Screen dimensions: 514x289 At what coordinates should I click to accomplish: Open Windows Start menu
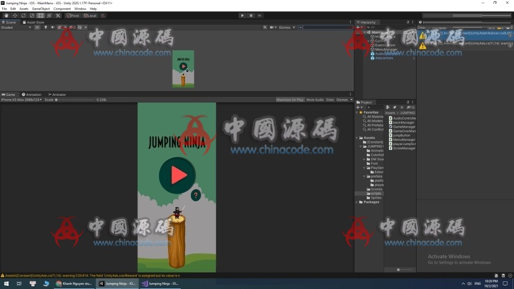(6, 284)
